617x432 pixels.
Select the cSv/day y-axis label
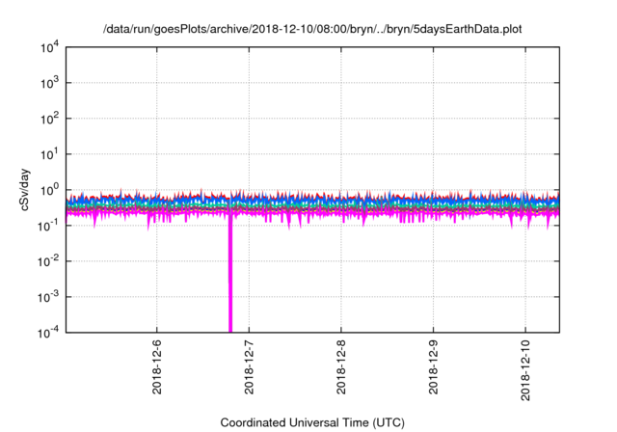click(24, 190)
